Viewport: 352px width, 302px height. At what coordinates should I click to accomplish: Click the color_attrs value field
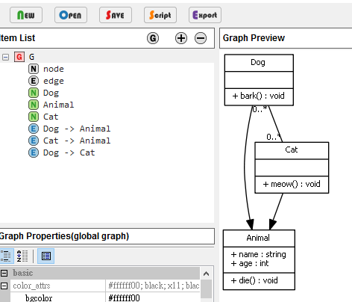click(153, 286)
